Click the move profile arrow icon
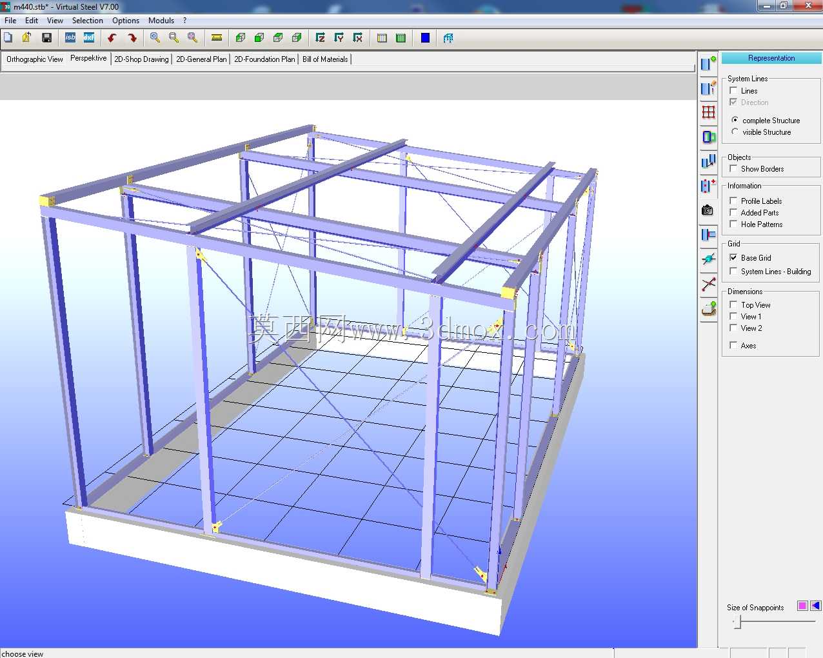Screen dimensions: 823x658 coord(708,161)
